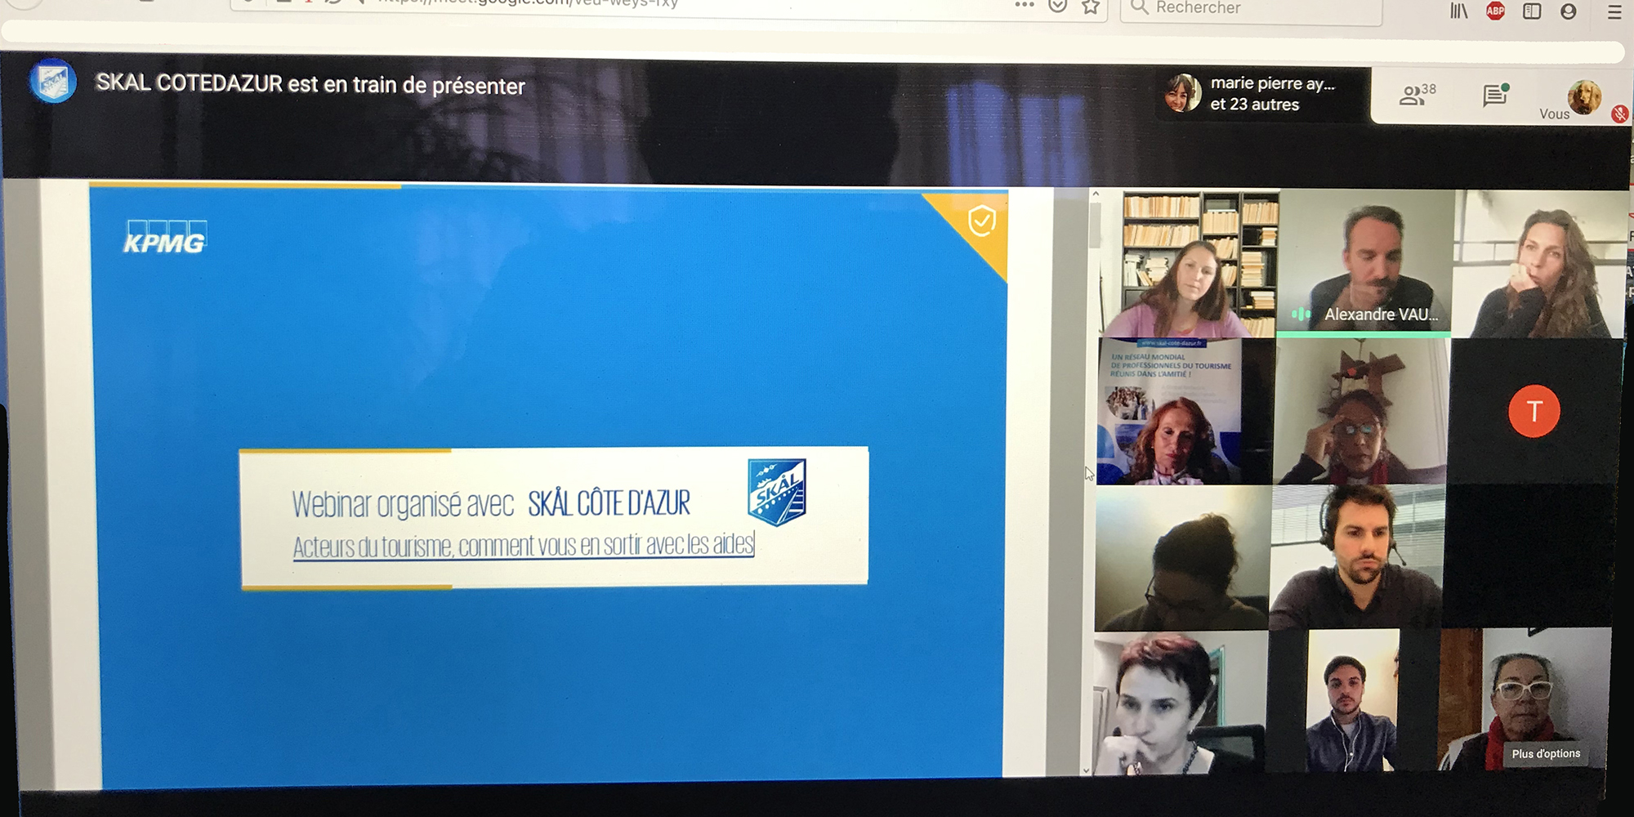Screen dimensions: 1634x817
Task: Click the scroll down arrow of presentation scrollbar
Action: coord(1086,769)
